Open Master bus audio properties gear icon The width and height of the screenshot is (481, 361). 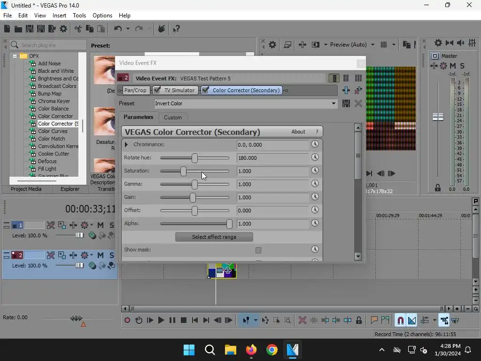click(x=438, y=43)
